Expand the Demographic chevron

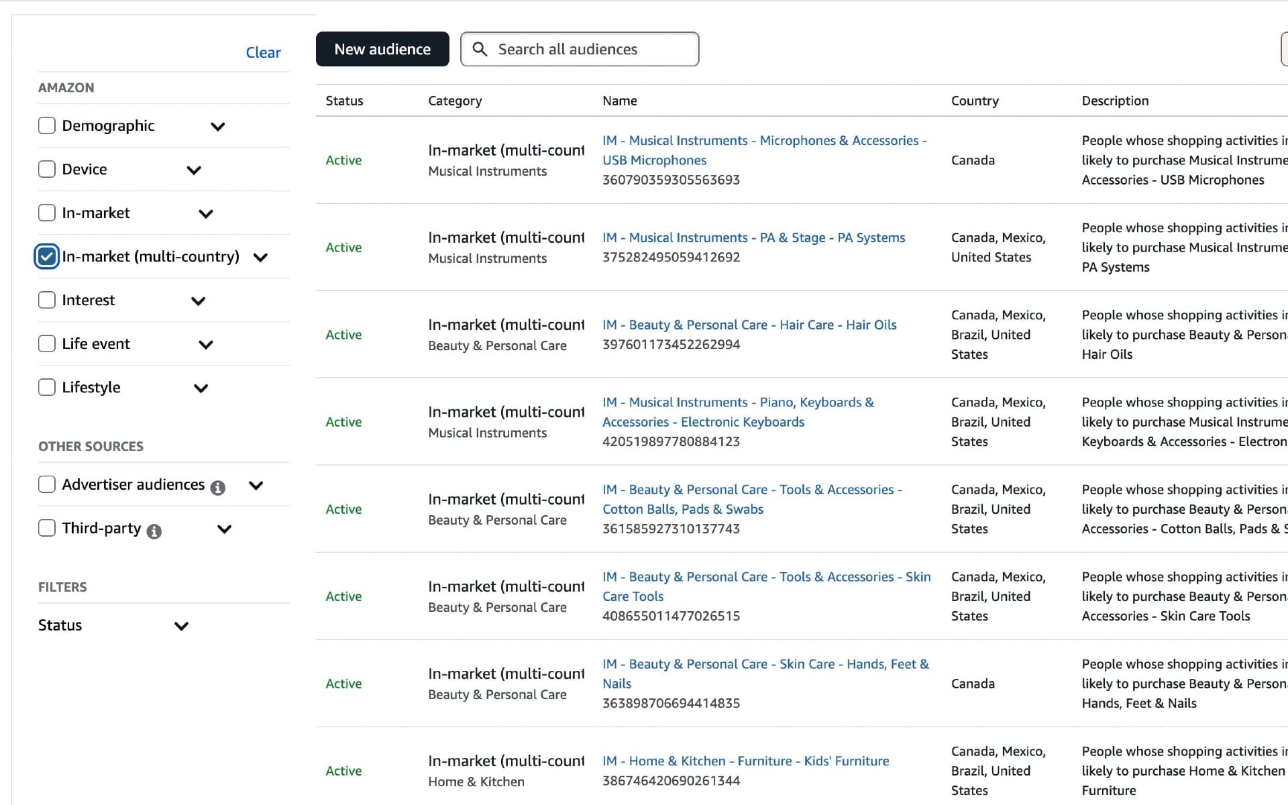[218, 126]
